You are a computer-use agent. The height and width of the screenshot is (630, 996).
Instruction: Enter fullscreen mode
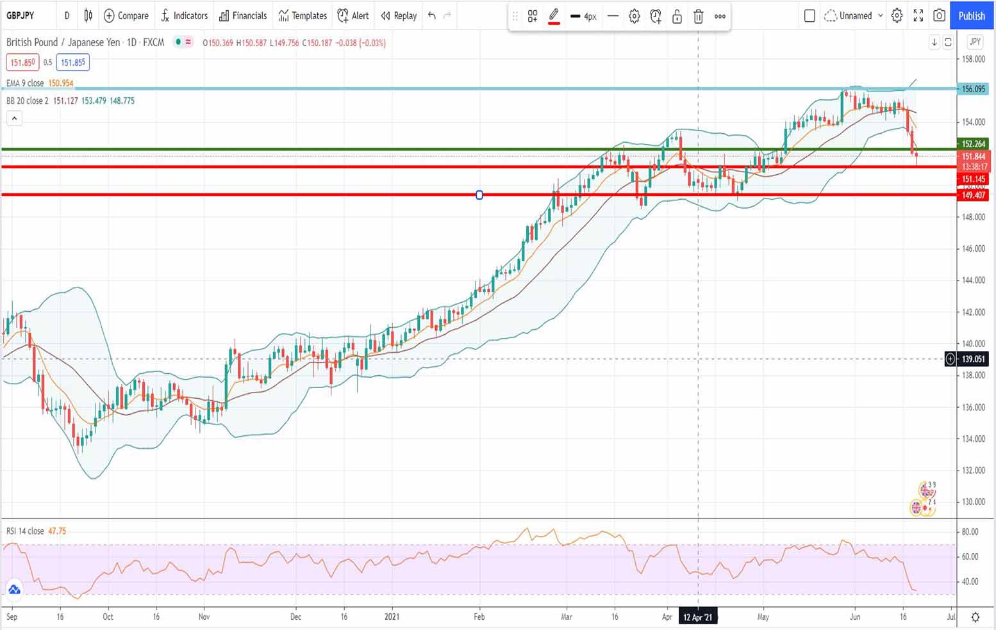click(918, 15)
